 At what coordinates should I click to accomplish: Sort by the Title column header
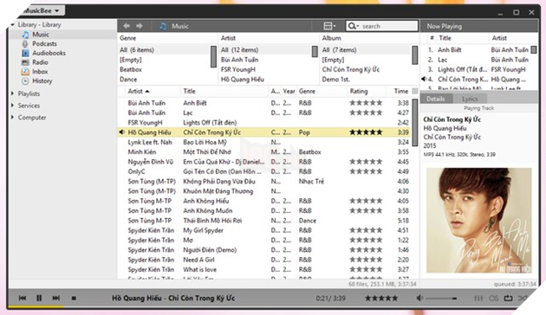pos(190,91)
